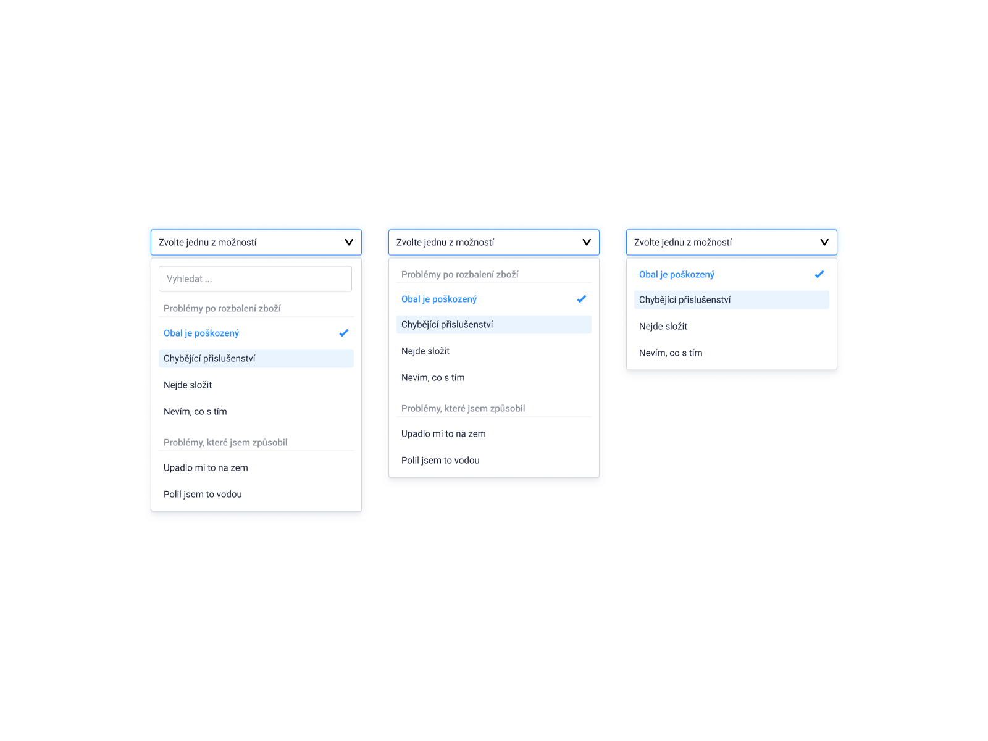The image size is (988, 741).
Task: Collapse the left 'Zvolte jednu z možností' dropdown
Action: (256, 242)
